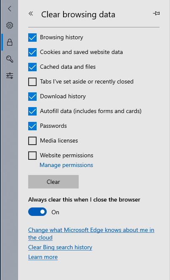170x280 pixels.
Task: Open Passwords & autofill key icon
Action: pyautogui.click(x=10, y=59)
